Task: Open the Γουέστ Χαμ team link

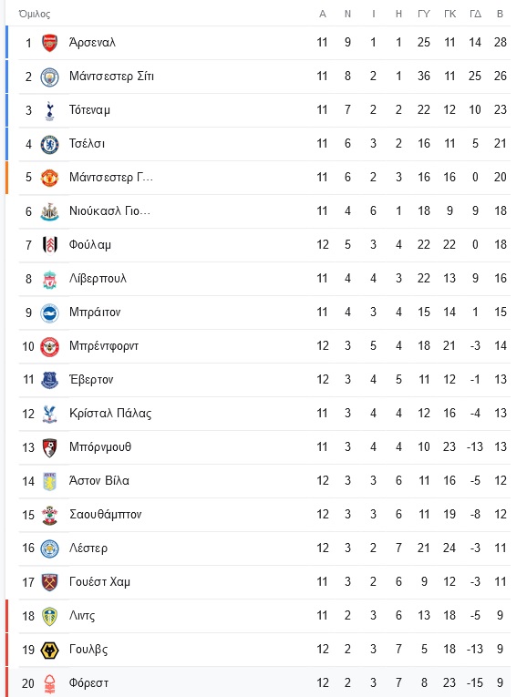Action: [x=99, y=582]
